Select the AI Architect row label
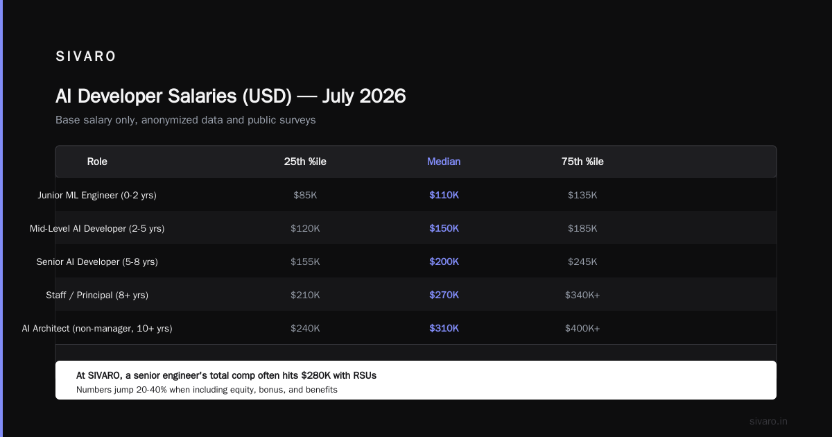Viewport: 832px width, 437px height. pyautogui.click(x=97, y=328)
